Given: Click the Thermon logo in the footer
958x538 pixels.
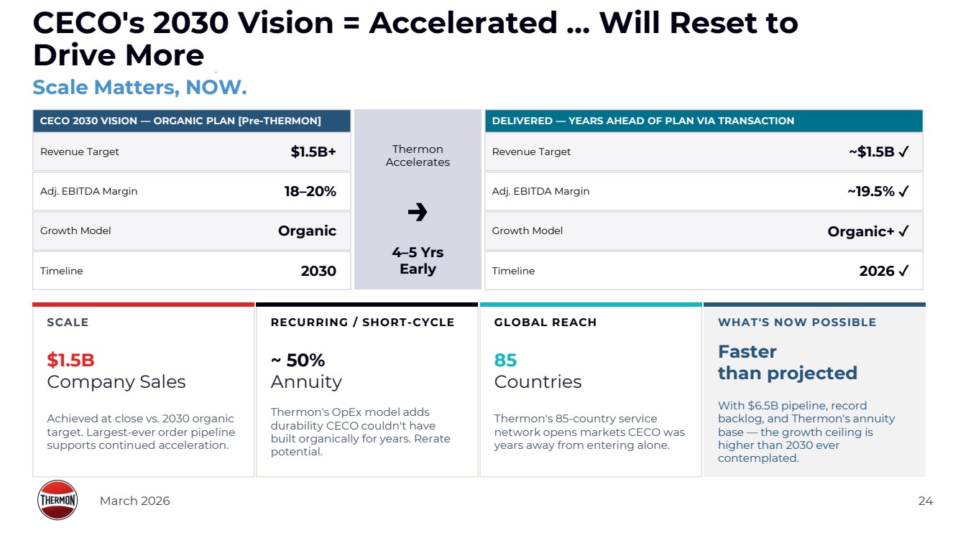Looking at the screenshot, I should tap(57, 500).
